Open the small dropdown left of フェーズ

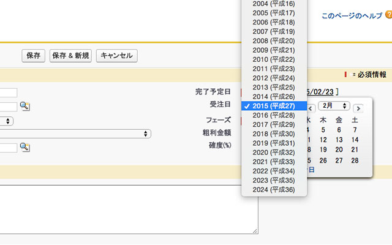(7, 121)
